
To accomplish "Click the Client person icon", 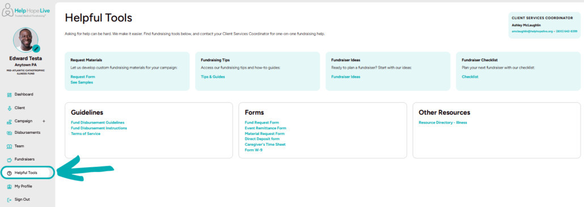I will click(x=9, y=108).
